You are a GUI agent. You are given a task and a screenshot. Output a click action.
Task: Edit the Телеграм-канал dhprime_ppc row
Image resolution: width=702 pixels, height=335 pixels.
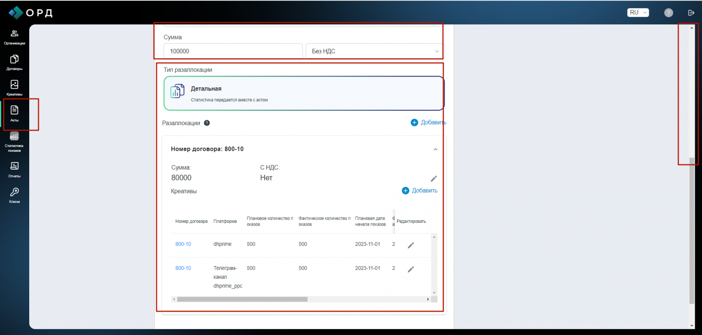pyautogui.click(x=410, y=269)
